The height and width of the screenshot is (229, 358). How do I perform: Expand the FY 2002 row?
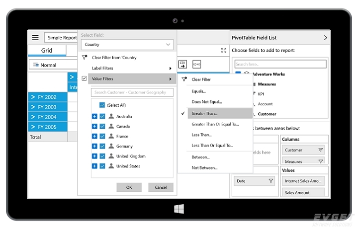tap(33, 97)
